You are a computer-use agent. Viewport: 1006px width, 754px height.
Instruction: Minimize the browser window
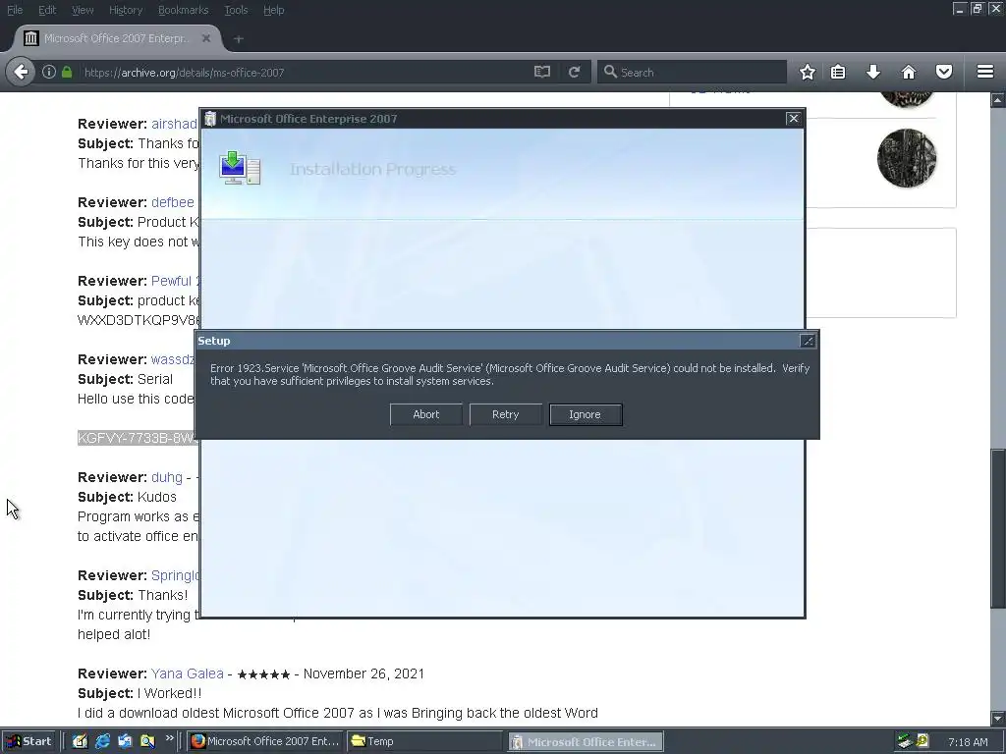point(959,9)
